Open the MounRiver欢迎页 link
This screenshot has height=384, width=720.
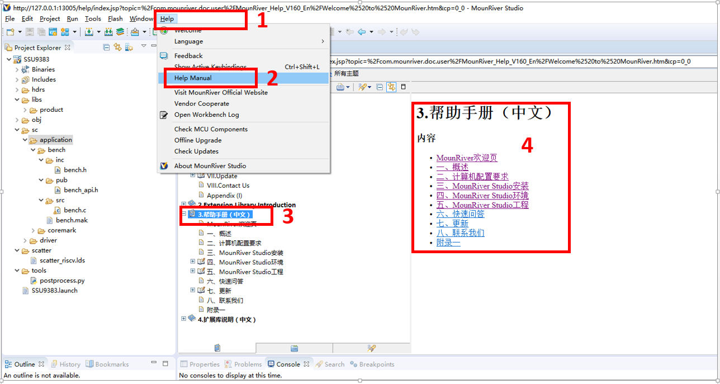click(x=467, y=158)
